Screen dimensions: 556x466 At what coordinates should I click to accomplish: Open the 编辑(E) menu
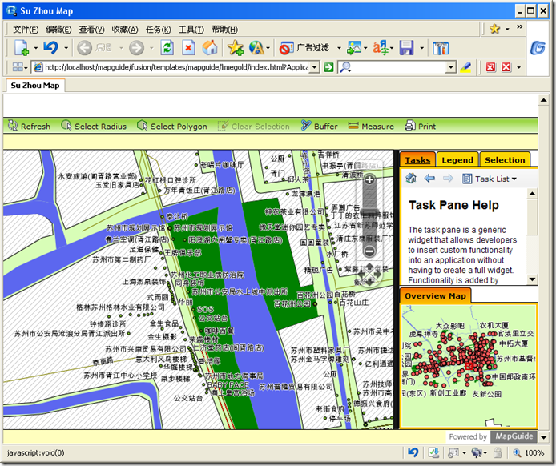tap(58, 30)
